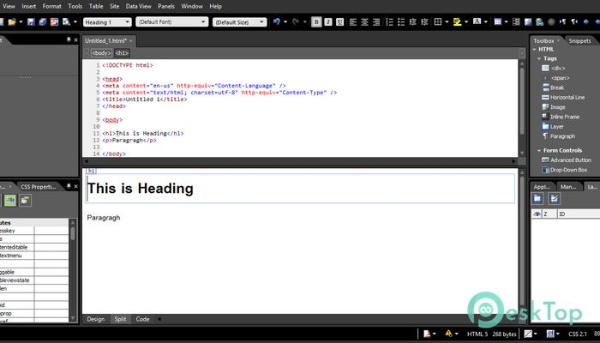Click the Borders icon in toolbar
Viewport: 600px width, 343px height.
(438, 22)
